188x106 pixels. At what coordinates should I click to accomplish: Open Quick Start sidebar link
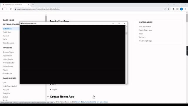(x=7, y=32)
